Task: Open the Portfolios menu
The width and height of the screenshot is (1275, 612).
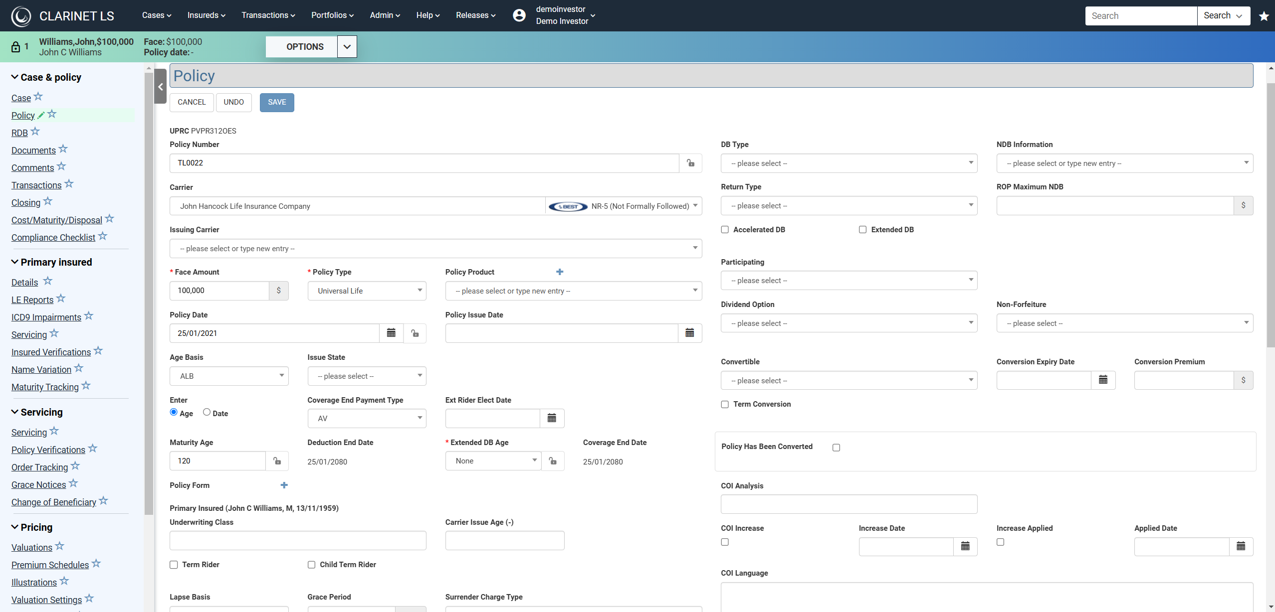Action: click(x=332, y=15)
